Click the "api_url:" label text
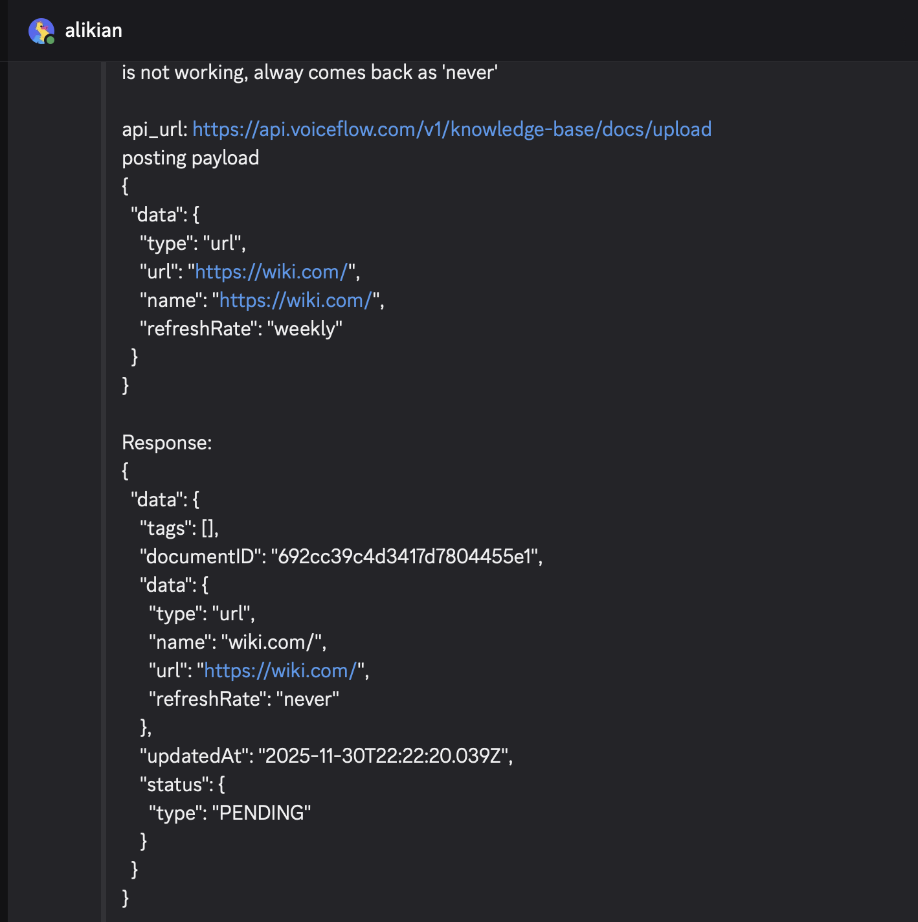Viewport: 918px width, 922px height. [155, 129]
